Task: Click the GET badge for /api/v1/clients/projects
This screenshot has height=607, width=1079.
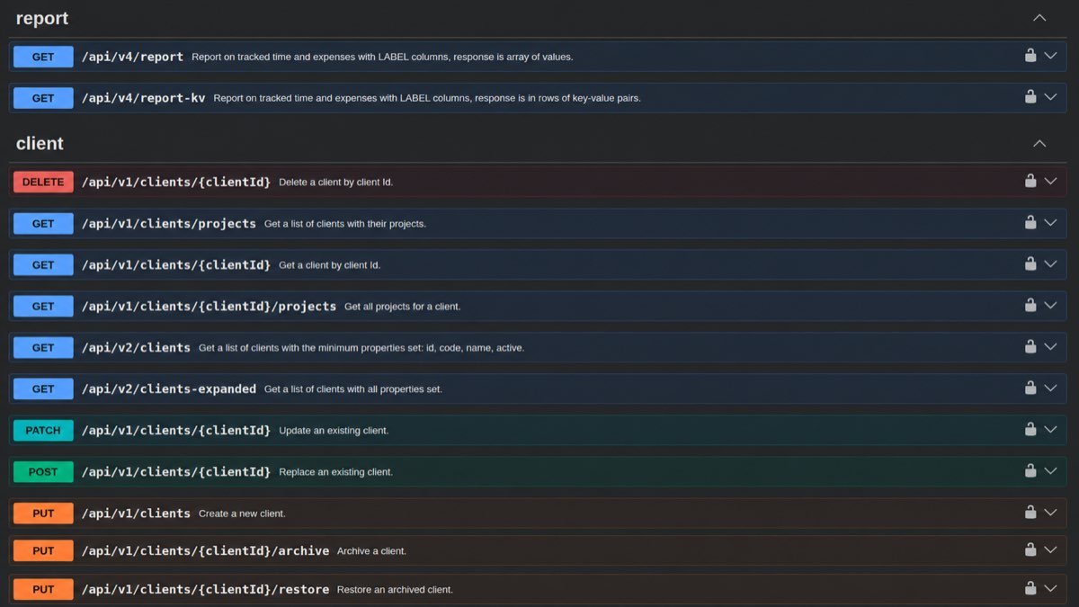Action: pos(43,223)
